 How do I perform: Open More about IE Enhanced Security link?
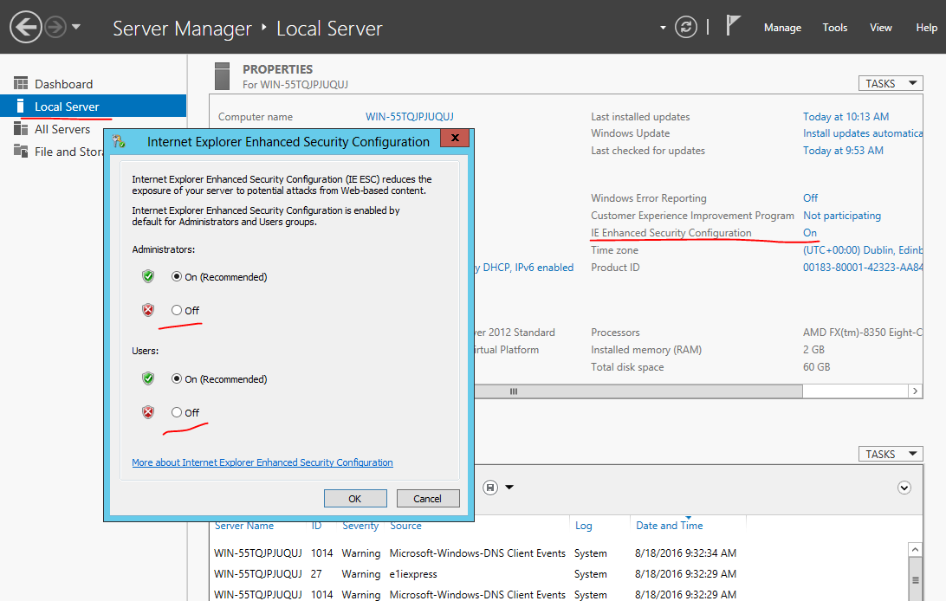tap(262, 462)
